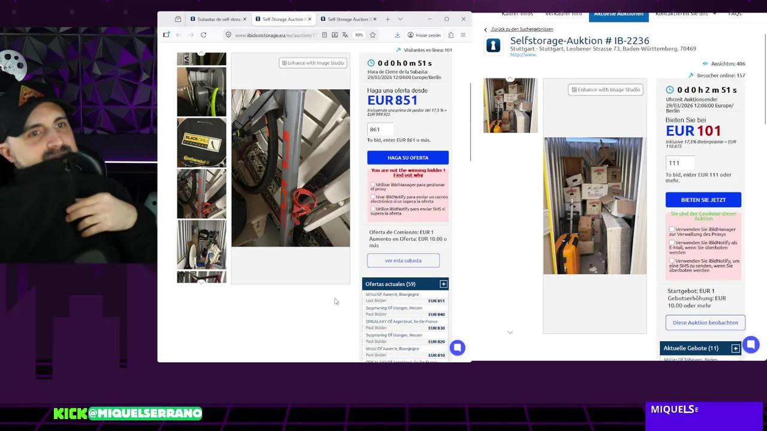
Task: Open the extensions puzzle icon
Action: pyautogui.click(x=451, y=35)
